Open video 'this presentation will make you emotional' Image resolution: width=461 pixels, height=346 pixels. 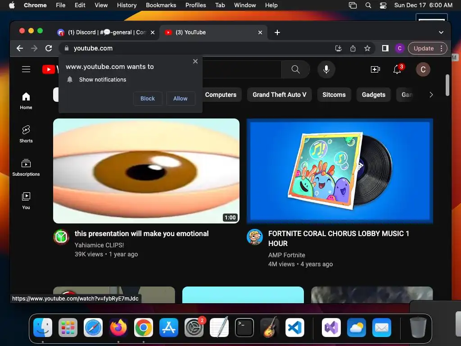point(142,234)
